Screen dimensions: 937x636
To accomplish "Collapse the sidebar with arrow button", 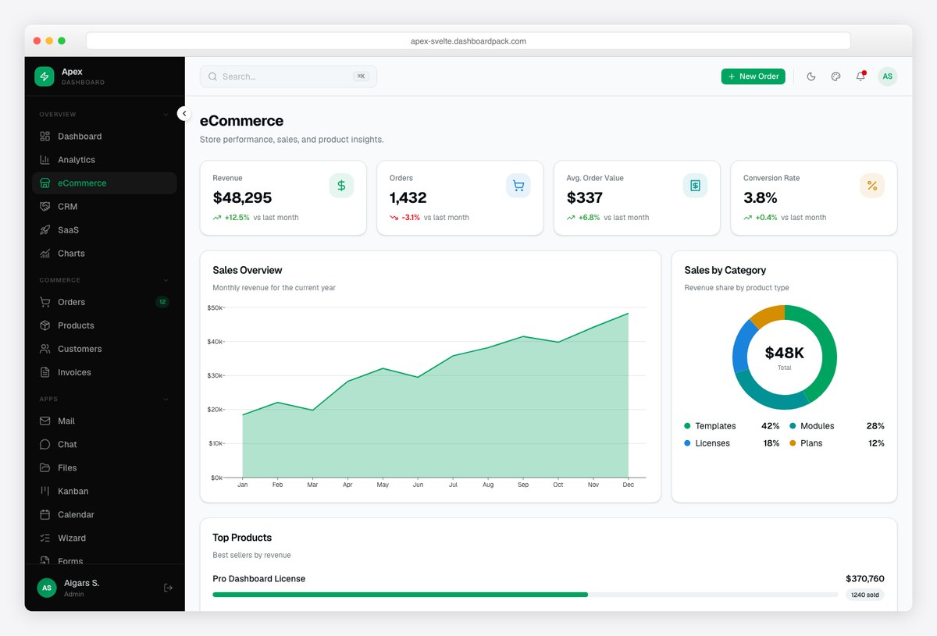I will pyautogui.click(x=183, y=114).
